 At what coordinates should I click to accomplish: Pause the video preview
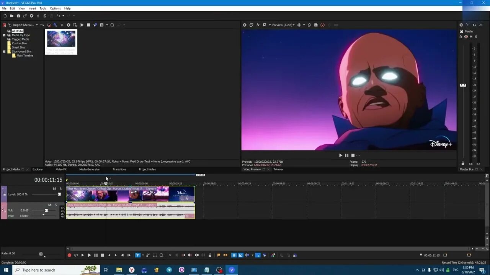tap(347, 155)
